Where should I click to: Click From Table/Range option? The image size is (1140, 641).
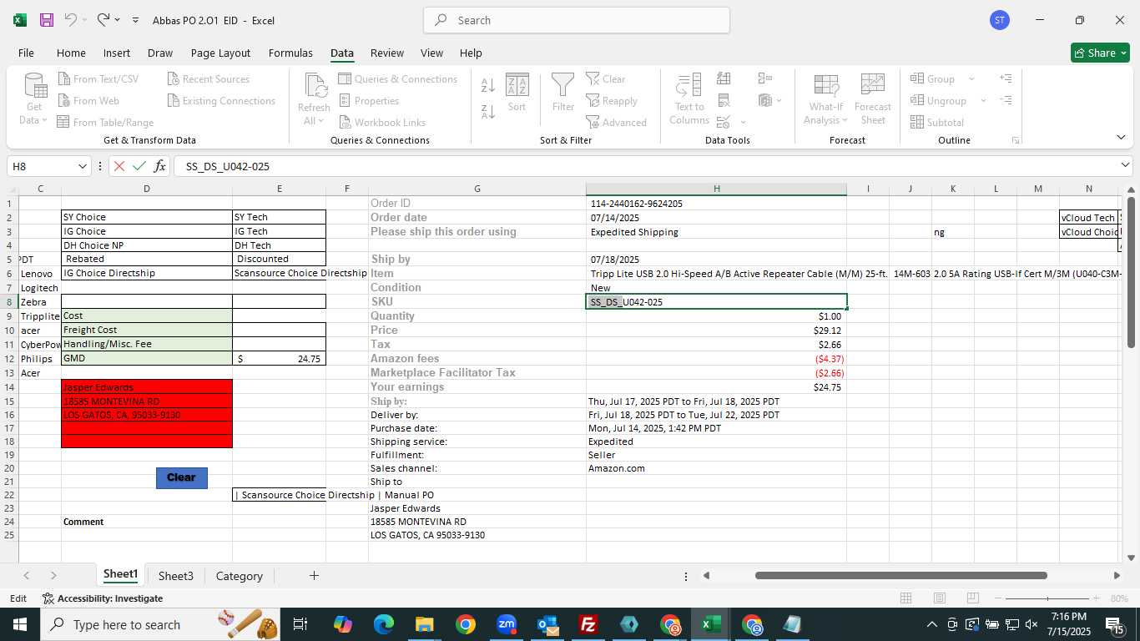[105, 123]
